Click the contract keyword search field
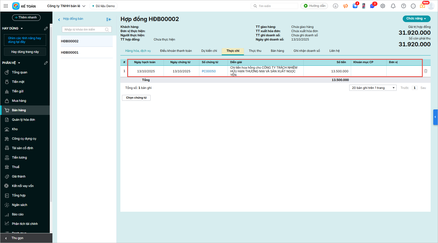Viewport: 438px width, 243px height. (x=84, y=29)
